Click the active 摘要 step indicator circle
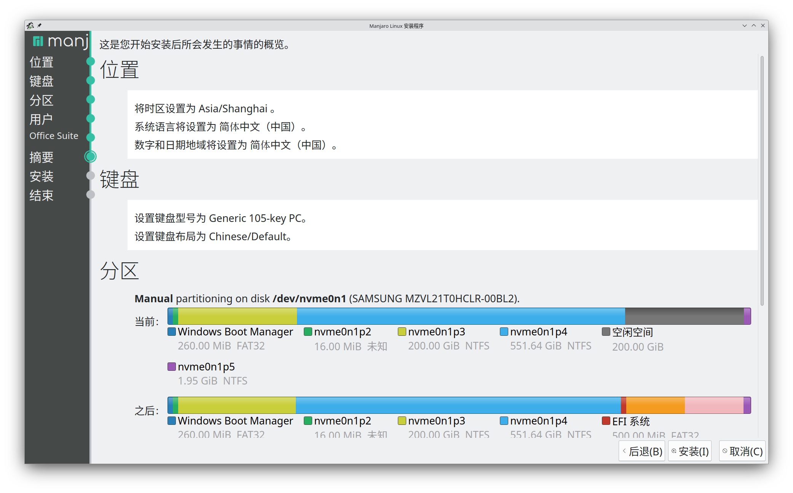This screenshot has height=493, width=793. coord(90,156)
